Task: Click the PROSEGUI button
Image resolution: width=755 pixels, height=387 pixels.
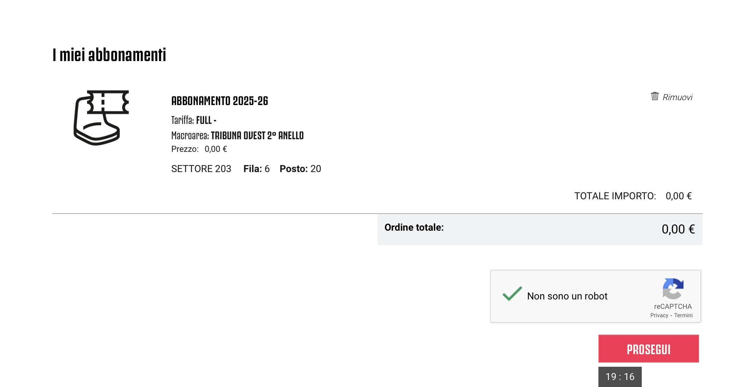Action: click(x=648, y=349)
